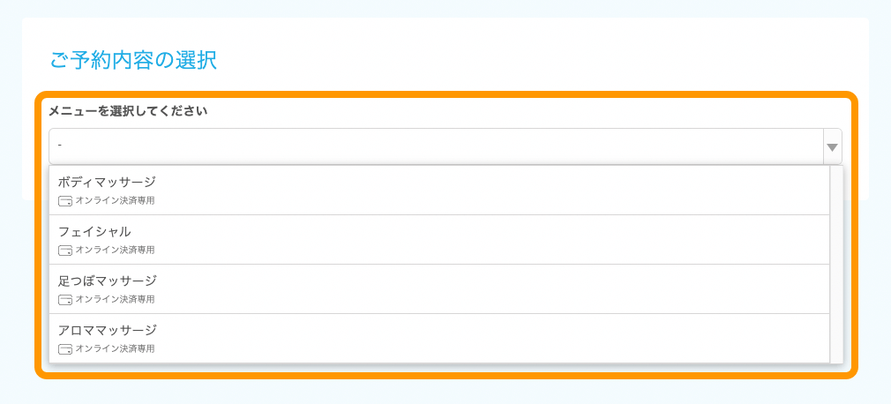Click オンライン決済専用 label under フェイシャル

115,251
